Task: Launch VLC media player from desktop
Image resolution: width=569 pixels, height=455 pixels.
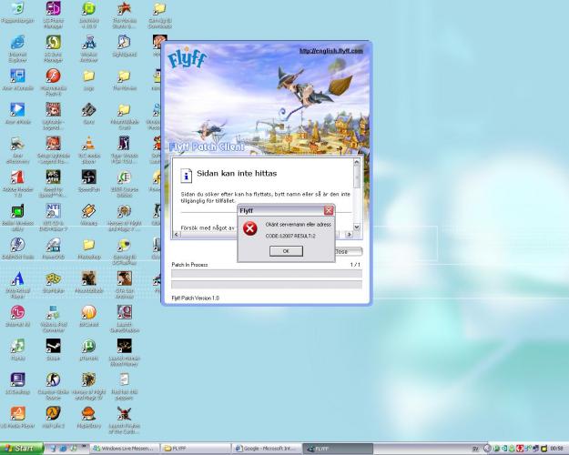Action: tap(88, 142)
